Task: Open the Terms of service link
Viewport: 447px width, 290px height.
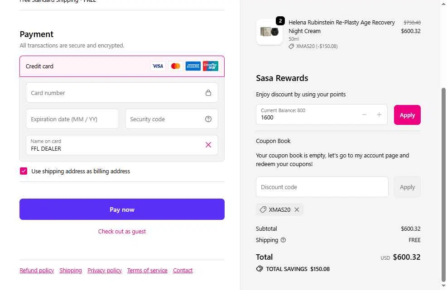Action: pos(147,271)
